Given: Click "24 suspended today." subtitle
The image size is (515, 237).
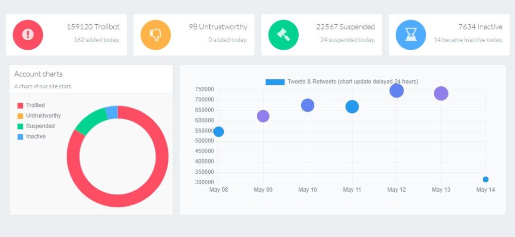Looking at the screenshot, I should pos(348,40).
